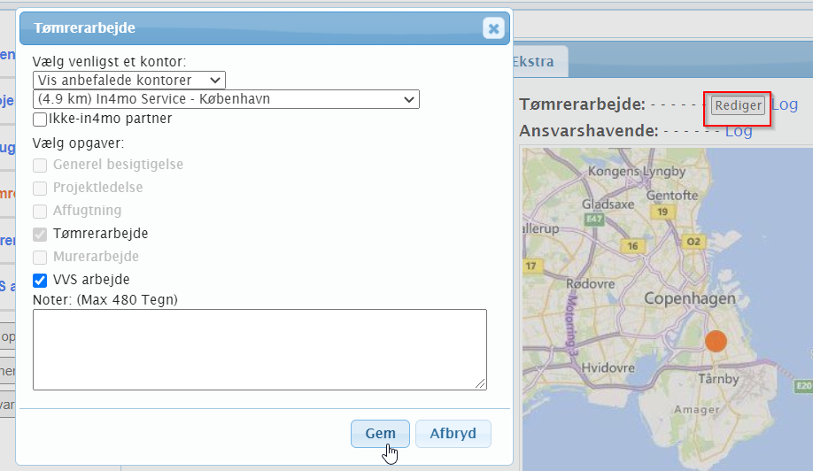Cancel with the Afbryd button
This screenshot has height=471, width=813.
click(x=453, y=434)
